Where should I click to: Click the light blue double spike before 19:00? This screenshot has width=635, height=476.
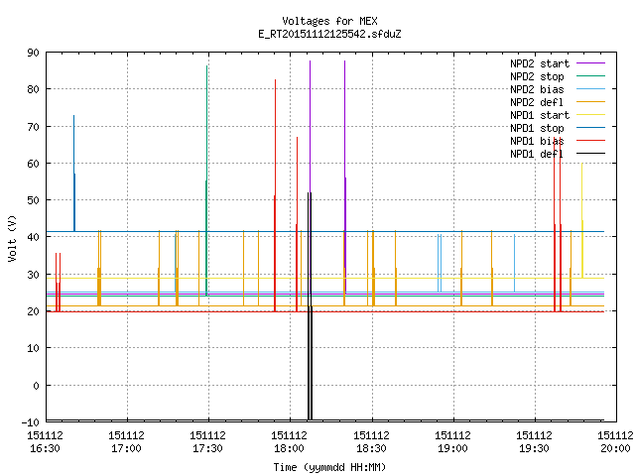[x=440, y=263]
